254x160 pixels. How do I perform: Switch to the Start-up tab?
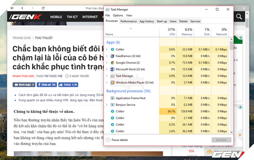[x=162, y=21]
